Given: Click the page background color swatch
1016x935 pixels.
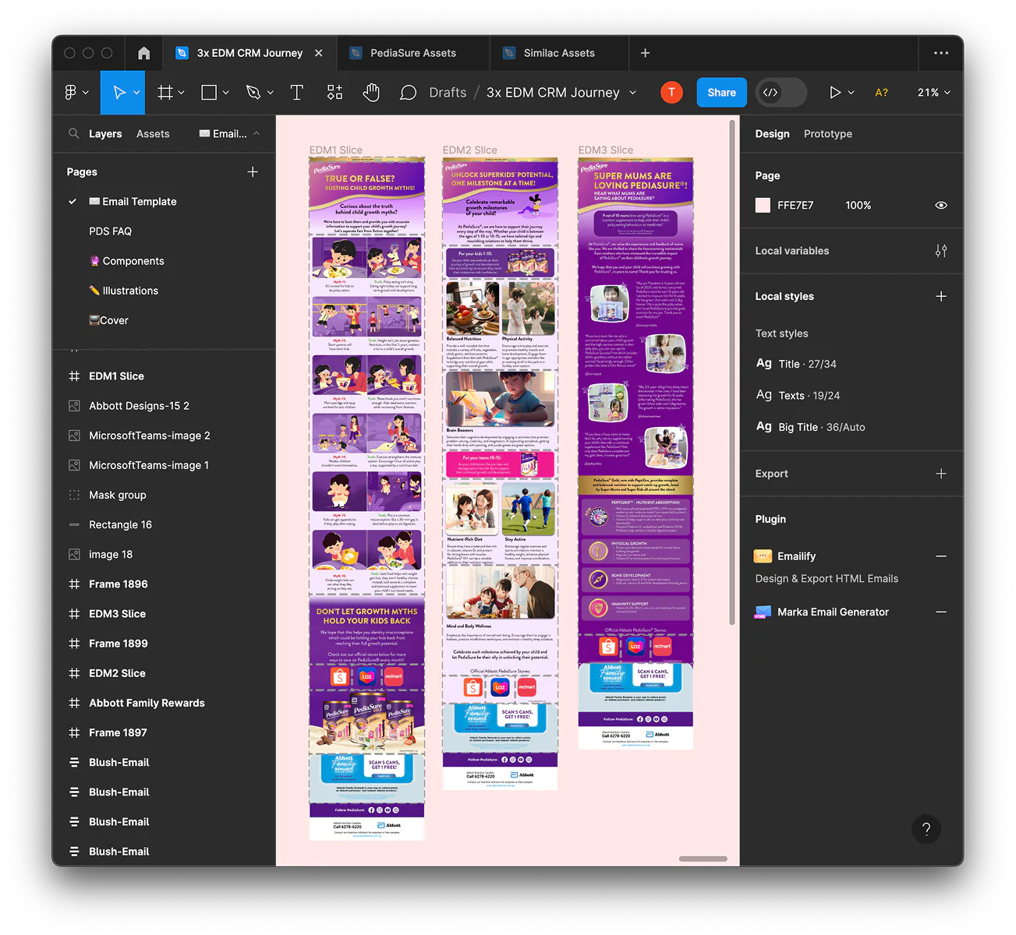Looking at the screenshot, I should (763, 205).
